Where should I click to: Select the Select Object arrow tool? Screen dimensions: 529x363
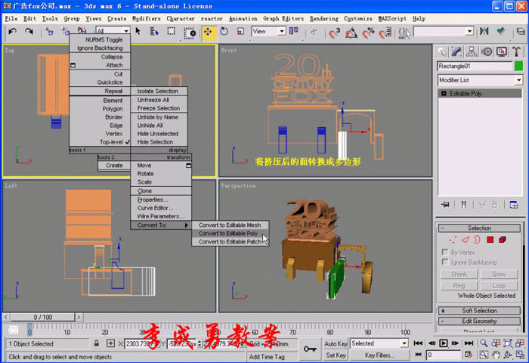tap(138, 32)
